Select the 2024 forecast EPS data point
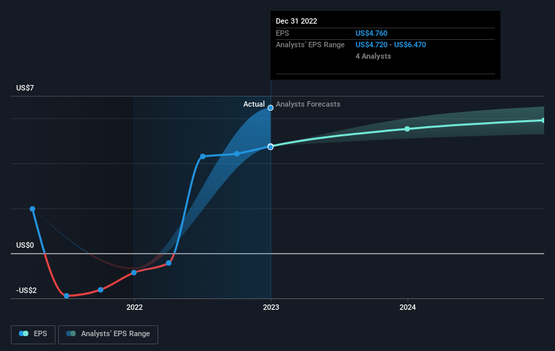This screenshot has height=351, width=555. [407, 129]
